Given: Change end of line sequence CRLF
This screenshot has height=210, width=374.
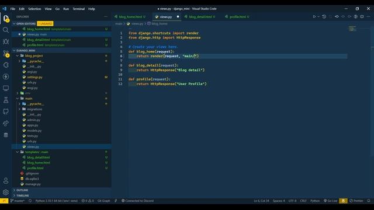Looking at the screenshot, I should (303, 201).
